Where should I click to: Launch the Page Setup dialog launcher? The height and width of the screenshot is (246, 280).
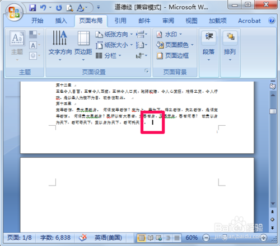click(x=147, y=71)
